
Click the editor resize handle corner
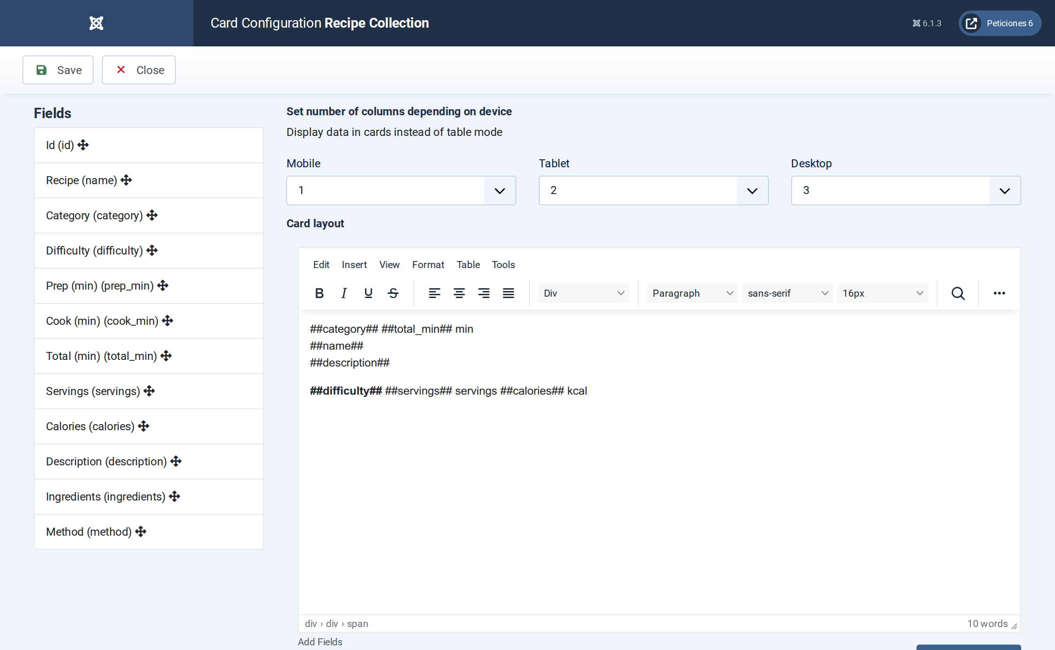(1014, 626)
